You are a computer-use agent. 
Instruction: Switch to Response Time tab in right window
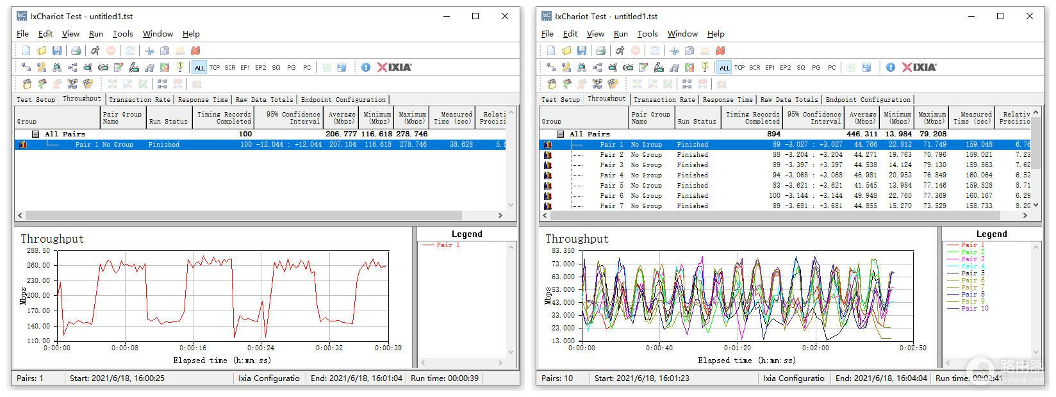point(727,99)
